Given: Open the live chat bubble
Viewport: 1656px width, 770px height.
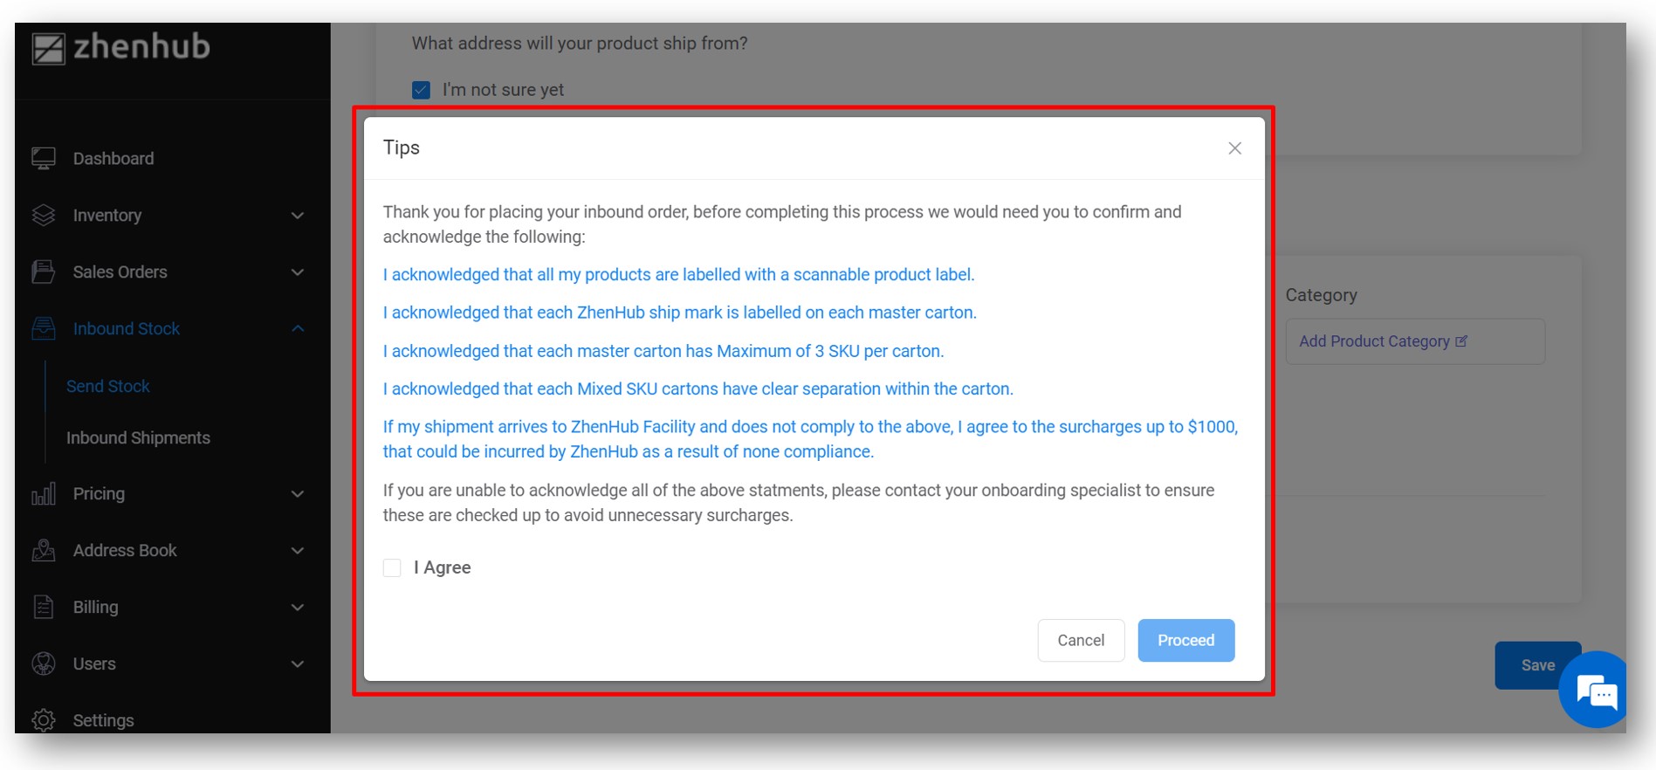Looking at the screenshot, I should coord(1596,691).
